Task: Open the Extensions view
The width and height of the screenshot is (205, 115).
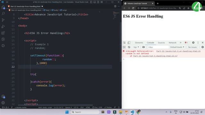Action: 3,33
